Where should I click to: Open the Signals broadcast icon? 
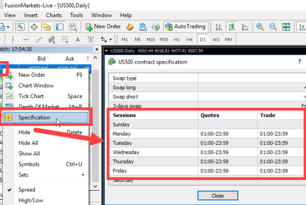[156, 27]
